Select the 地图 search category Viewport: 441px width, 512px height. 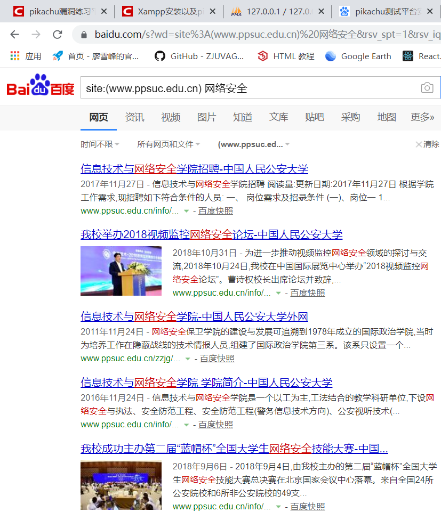pos(387,117)
